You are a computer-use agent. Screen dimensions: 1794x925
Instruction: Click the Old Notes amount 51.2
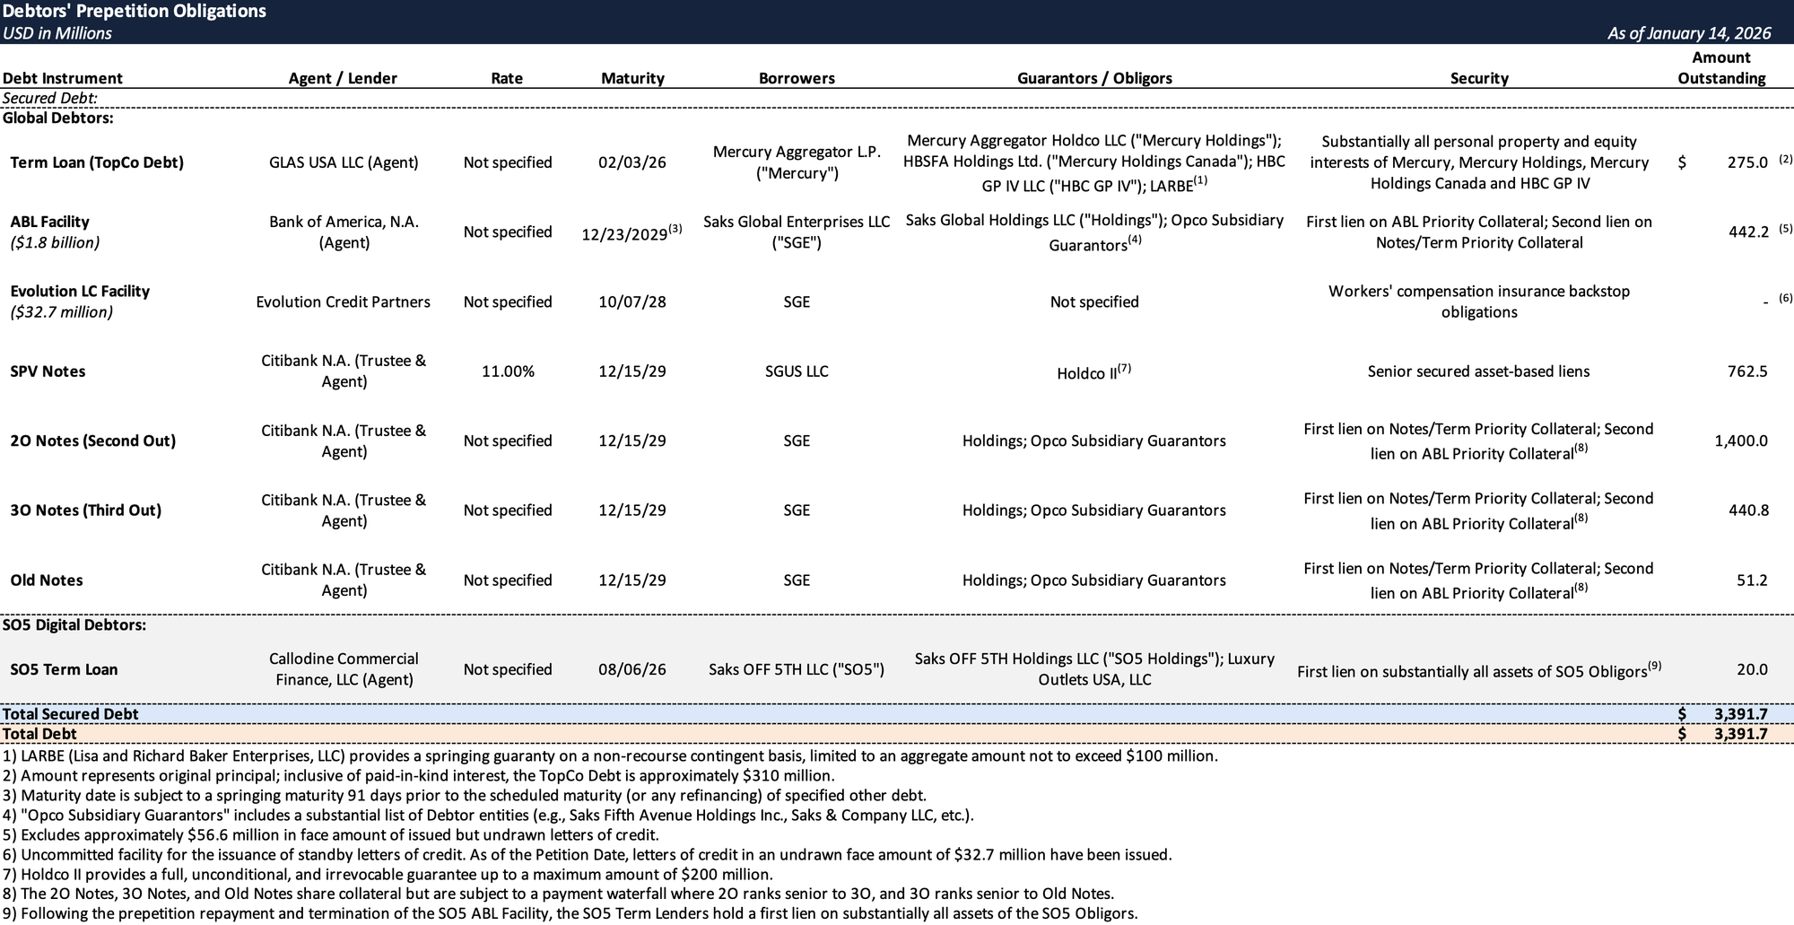pyautogui.click(x=1751, y=580)
